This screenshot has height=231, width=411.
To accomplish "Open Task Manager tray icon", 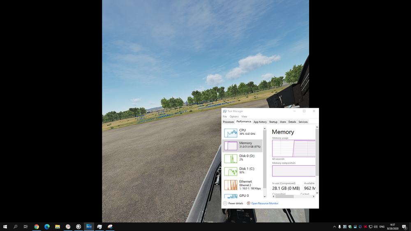I will click(x=345, y=227).
